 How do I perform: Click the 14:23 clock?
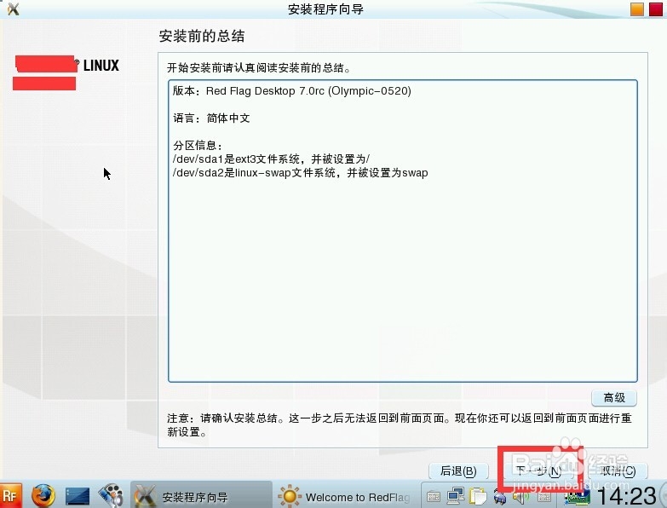627,496
